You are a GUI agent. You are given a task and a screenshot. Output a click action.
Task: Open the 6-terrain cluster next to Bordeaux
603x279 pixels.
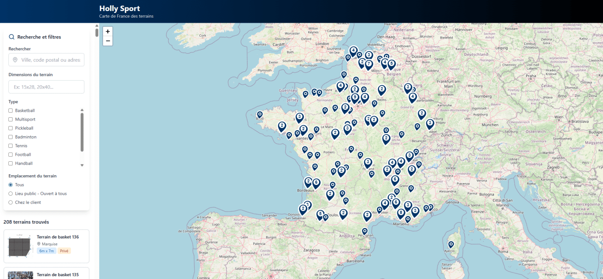coord(316,183)
